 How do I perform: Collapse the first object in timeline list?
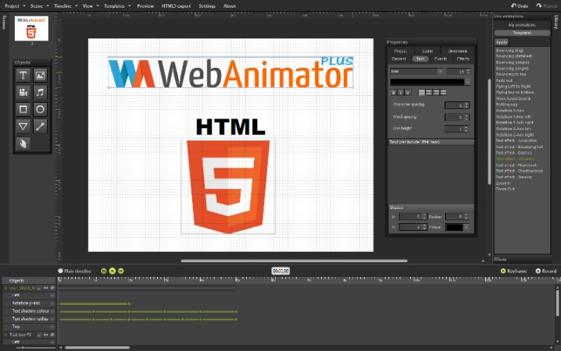4,288
